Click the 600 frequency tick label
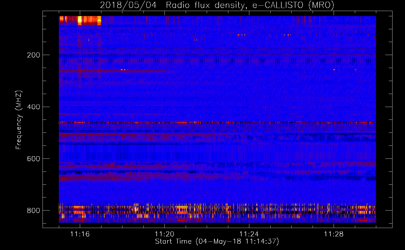405x250 pixels. click(x=34, y=159)
